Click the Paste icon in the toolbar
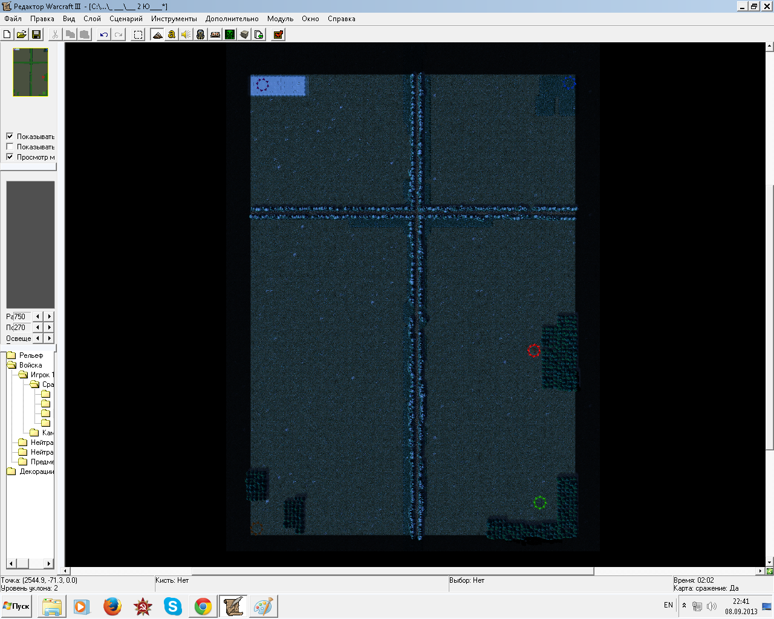Viewport: 774px width, 619px height. [x=85, y=34]
